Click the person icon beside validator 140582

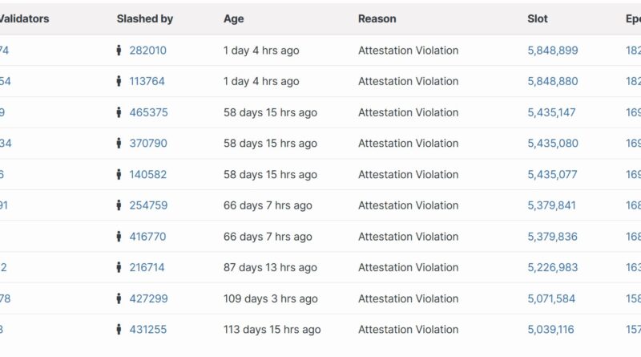[119, 174]
